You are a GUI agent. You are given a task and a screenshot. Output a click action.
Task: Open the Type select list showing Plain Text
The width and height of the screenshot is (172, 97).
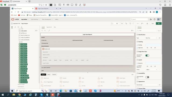151,38
